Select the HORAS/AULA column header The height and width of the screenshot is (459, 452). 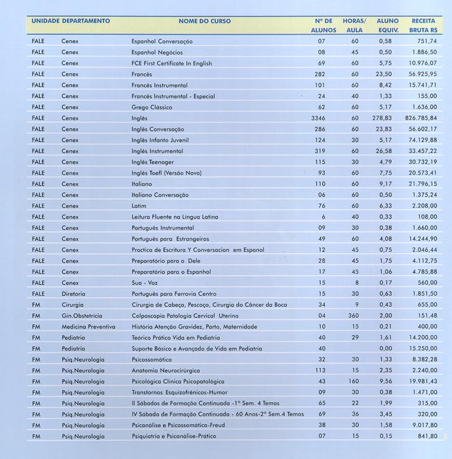point(354,25)
